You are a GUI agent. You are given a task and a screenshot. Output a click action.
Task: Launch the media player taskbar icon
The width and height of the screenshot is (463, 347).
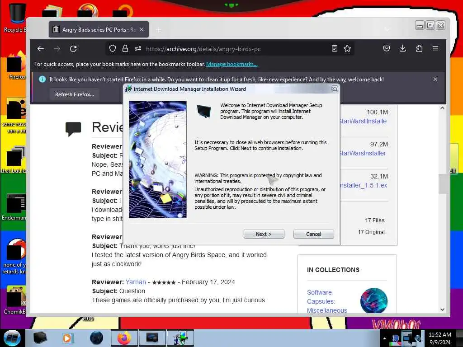point(68,338)
